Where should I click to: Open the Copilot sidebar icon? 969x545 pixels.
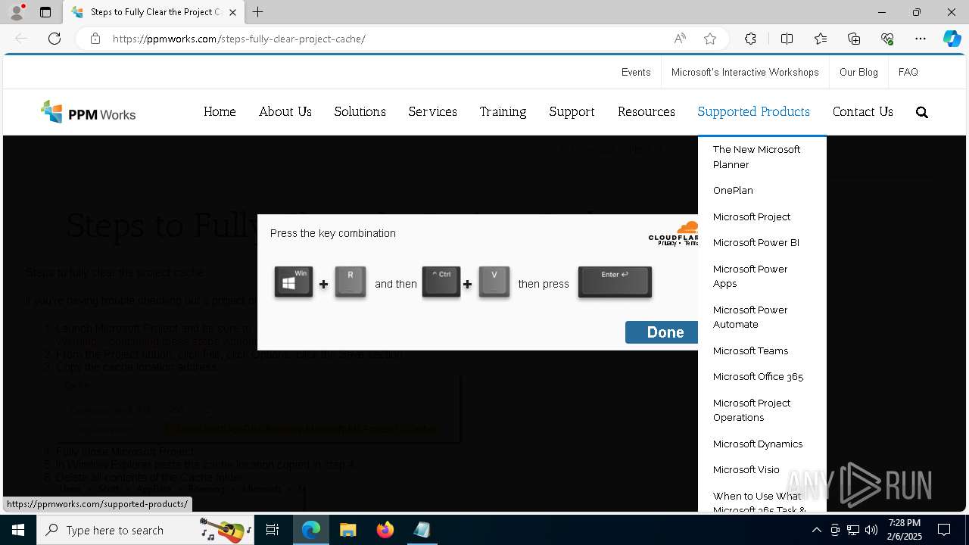click(x=952, y=39)
